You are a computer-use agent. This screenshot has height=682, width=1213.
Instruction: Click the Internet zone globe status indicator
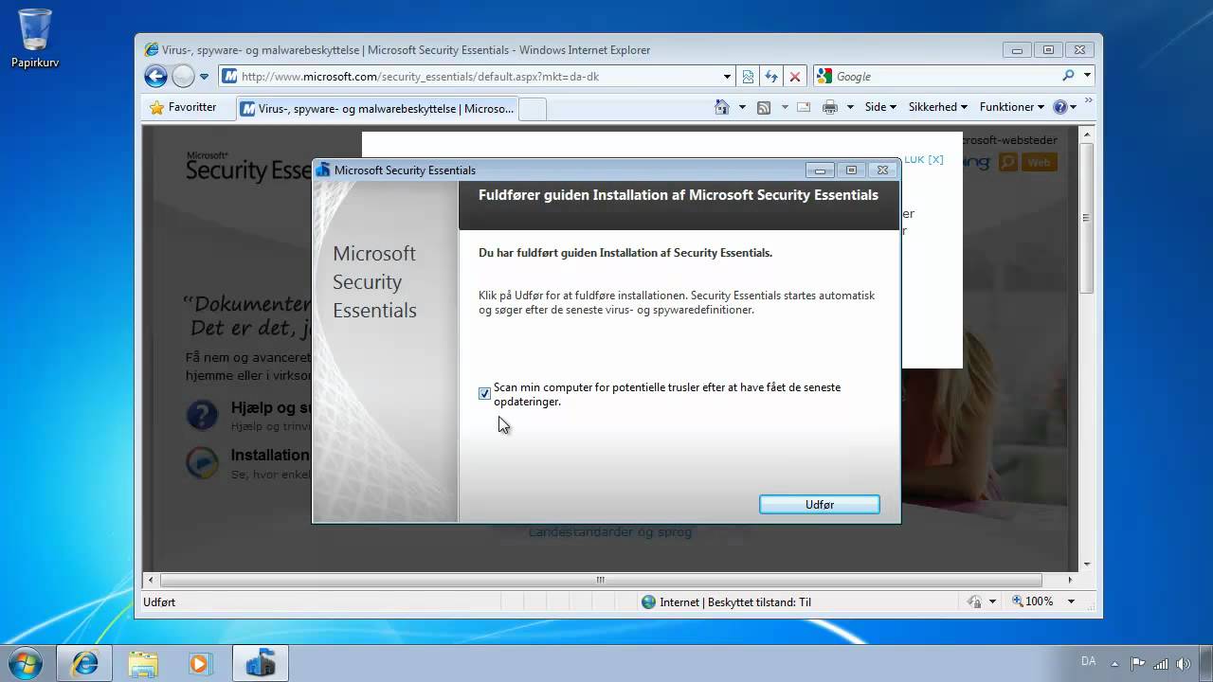click(x=648, y=601)
